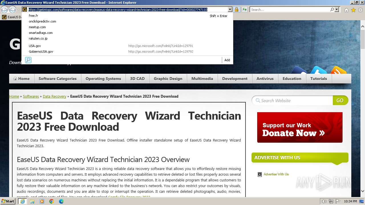Image resolution: width=365 pixels, height=205 pixels.
Task: Click the volume speaker tray icon
Action: (324, 201)
